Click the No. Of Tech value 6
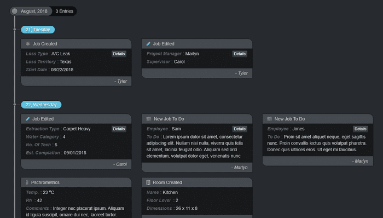Viewport: 383px width, 218px height. (56, 145)
